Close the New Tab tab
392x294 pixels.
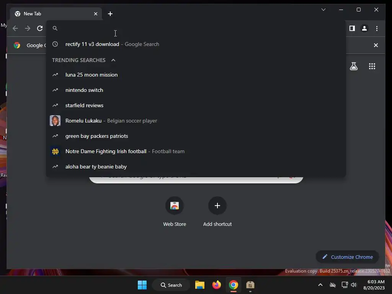click(95, 14)
